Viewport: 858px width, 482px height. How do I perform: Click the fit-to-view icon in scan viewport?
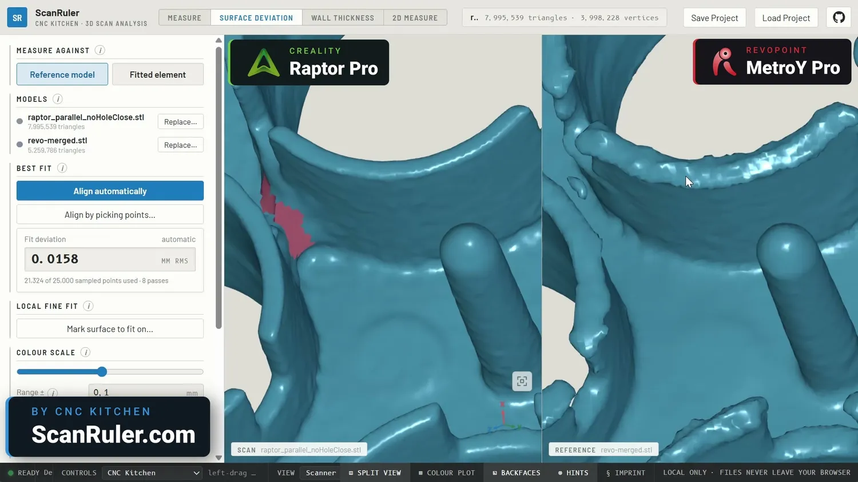pyautogui.click(x=522, y=381)
